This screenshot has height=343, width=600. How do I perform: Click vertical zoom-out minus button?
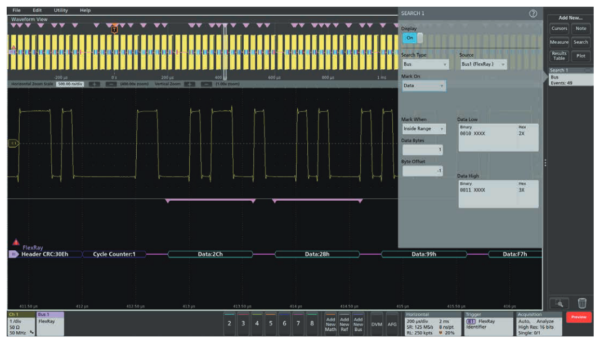[x=206, y=84]
